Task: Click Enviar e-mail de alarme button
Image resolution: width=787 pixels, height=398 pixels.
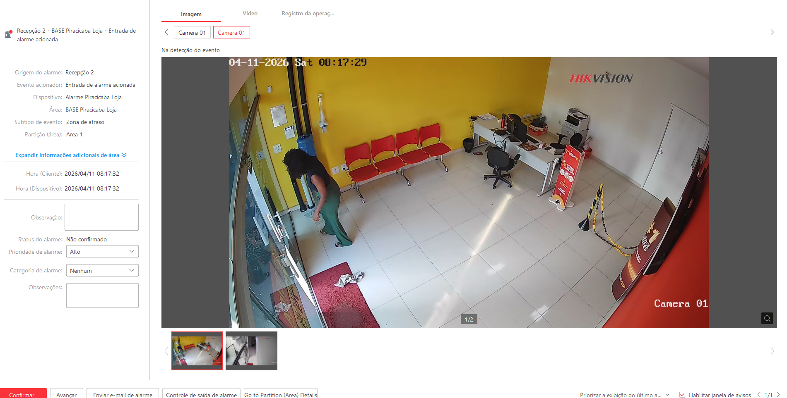Action: (x=123, y=395)
